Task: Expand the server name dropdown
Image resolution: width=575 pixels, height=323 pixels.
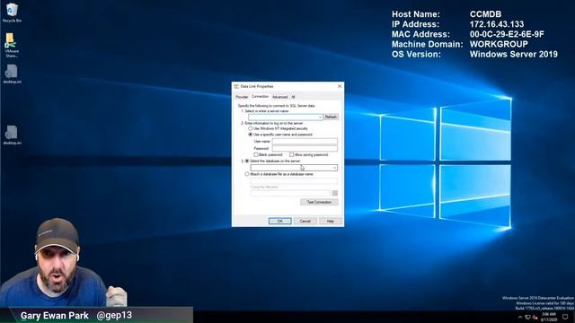Action: click(320, 118)
